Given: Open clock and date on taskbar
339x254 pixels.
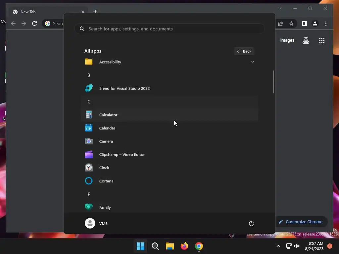Looking at the screenshot, I should point(314,246).
